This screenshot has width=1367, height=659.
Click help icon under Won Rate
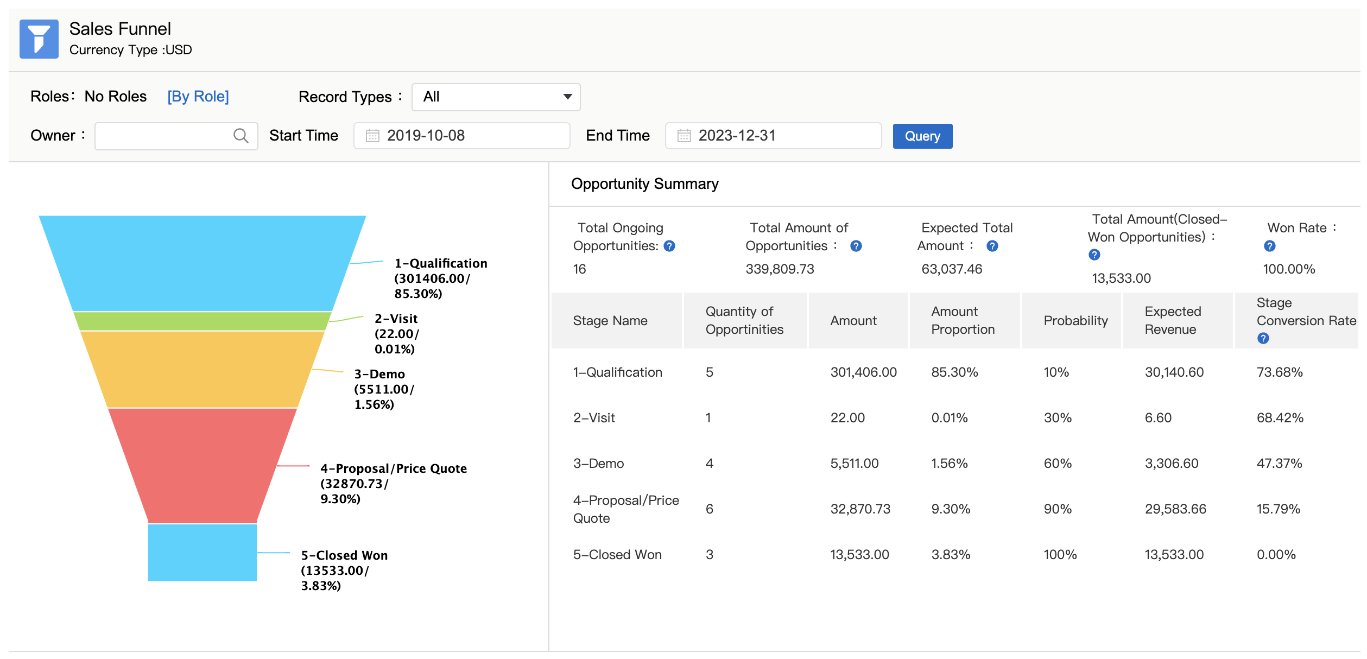1269,246
